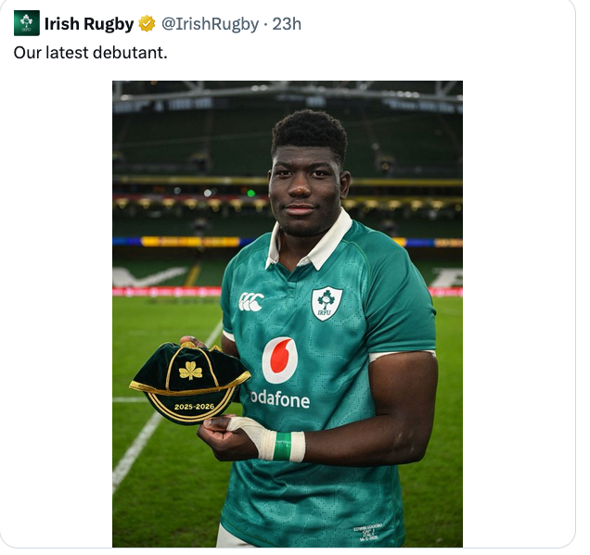The image size is (590, 555).
Task: Click the embroidered text at jersey hem
Action: pos(366,531)
